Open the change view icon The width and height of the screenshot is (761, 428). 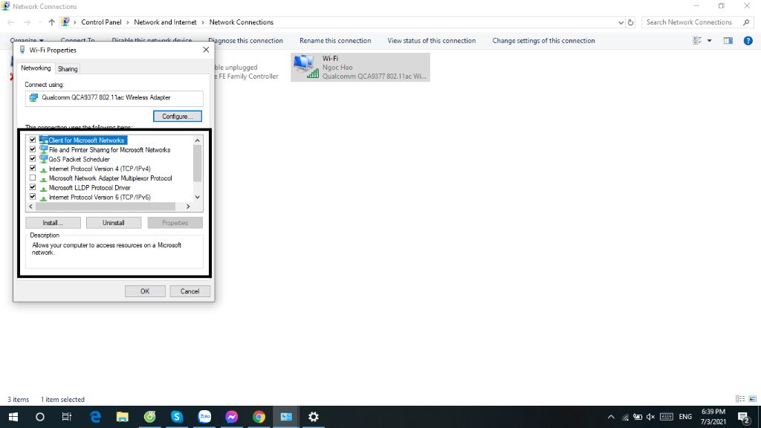coord(697,41)
